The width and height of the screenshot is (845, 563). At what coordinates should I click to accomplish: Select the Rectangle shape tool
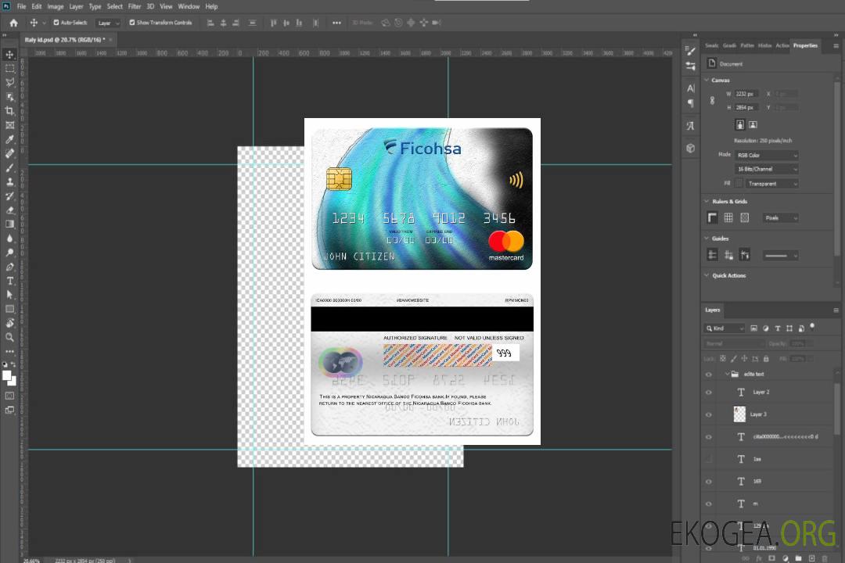pos(9,309)
